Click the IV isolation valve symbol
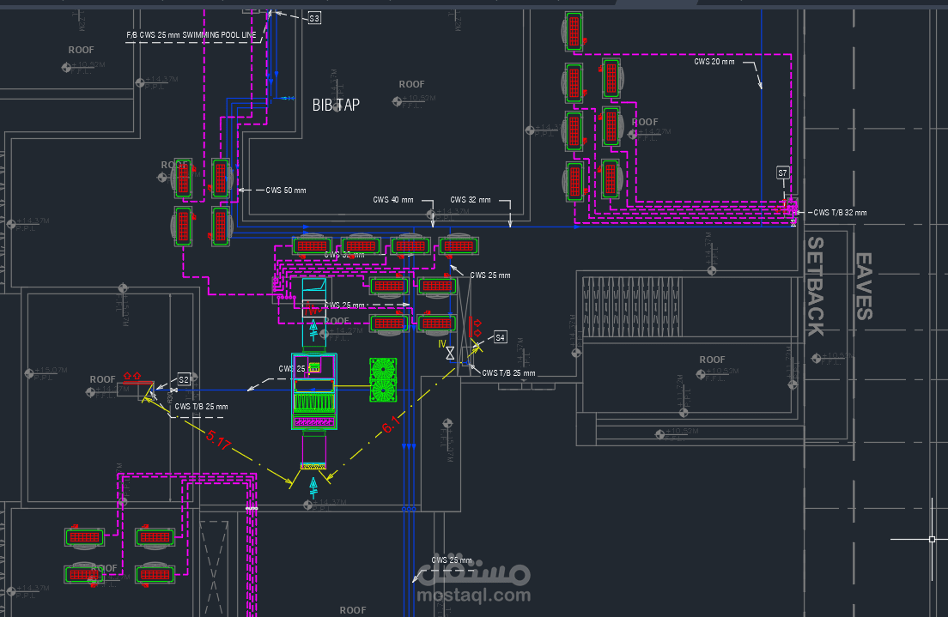Image resolution: width=948 pixels, height=617 pixels. (x=450, y=353)
